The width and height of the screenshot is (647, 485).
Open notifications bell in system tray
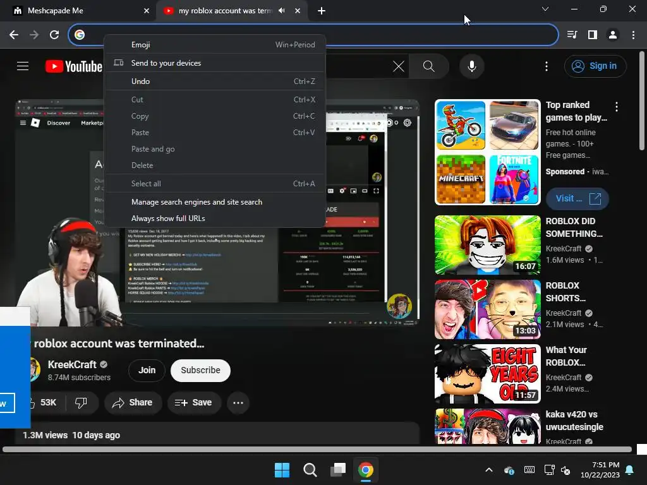630,470
